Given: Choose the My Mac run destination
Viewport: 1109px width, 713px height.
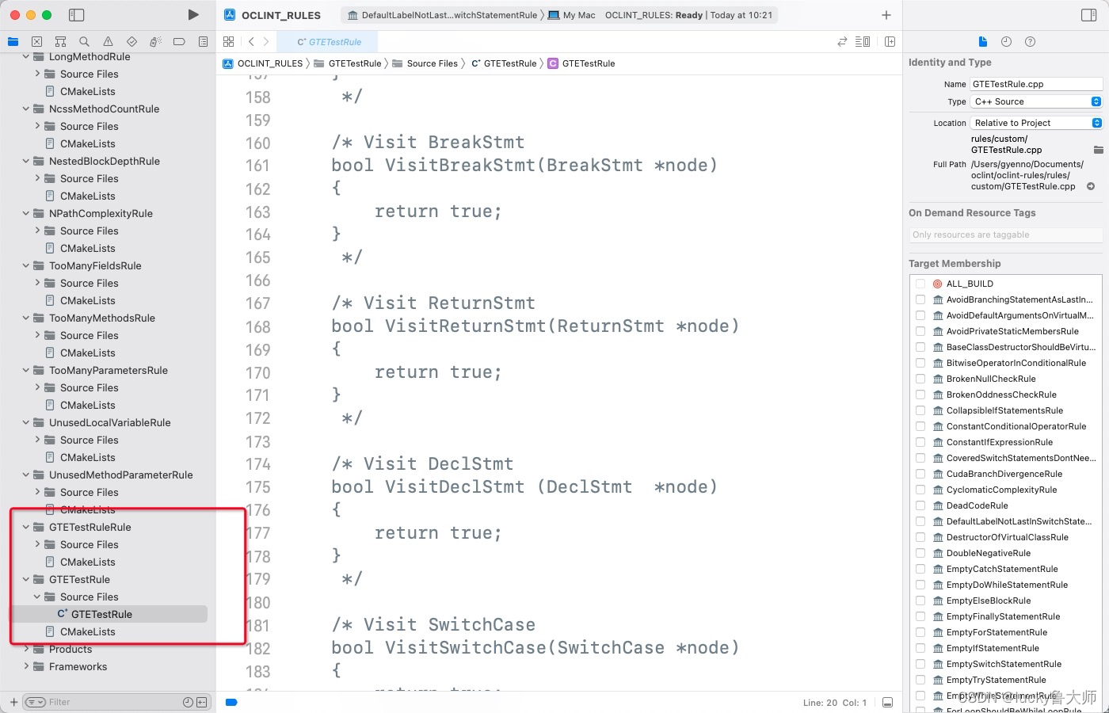Looking at the screenshot, I should tap(572, 15).
